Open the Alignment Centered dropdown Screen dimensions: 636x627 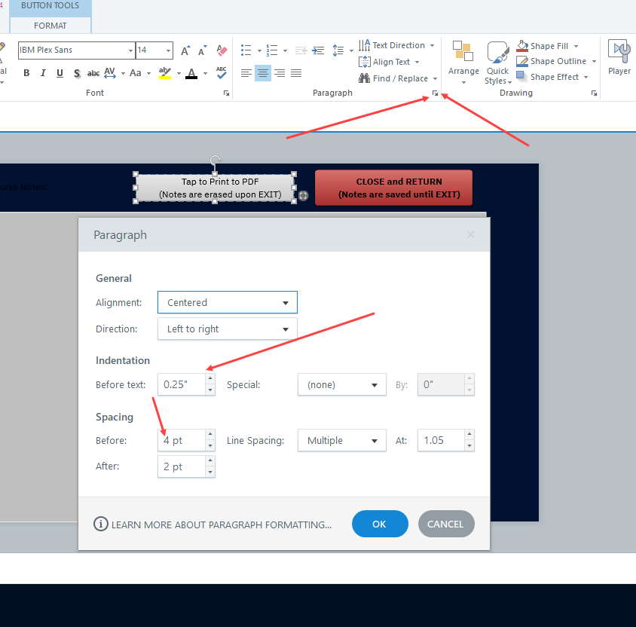click(227, 302)
